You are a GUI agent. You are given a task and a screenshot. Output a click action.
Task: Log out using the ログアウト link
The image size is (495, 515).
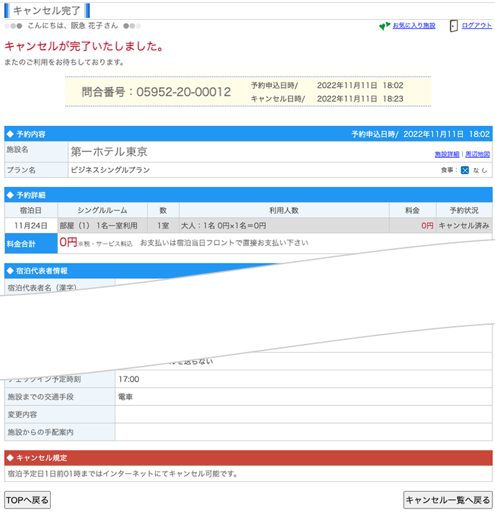click(x=477, y=26)
